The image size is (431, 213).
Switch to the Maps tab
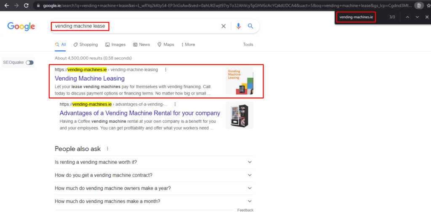click(x=166, y=45)
